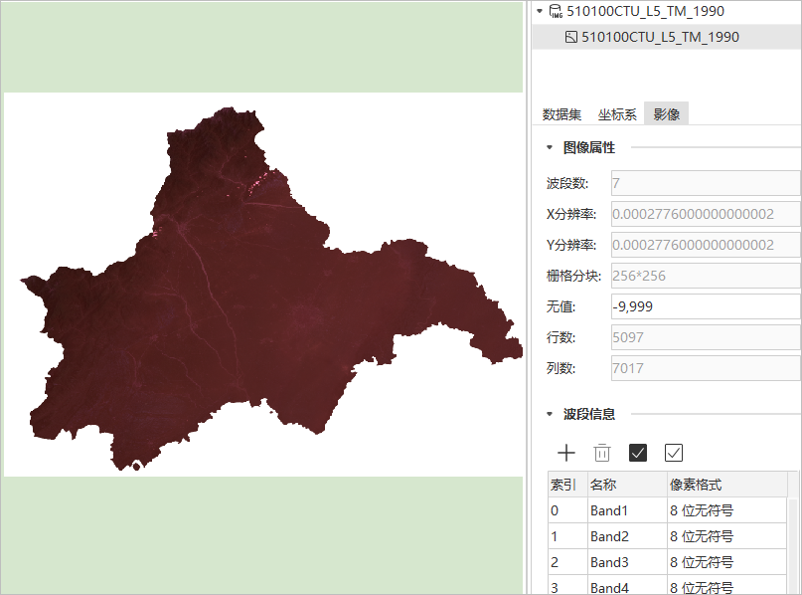Collapse the 图像属性 section
802x595 pixels.
coord(549,148)
